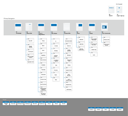Select the Newsroom card under News
Viewport: 128px width, 116px height.
[82, 39]
